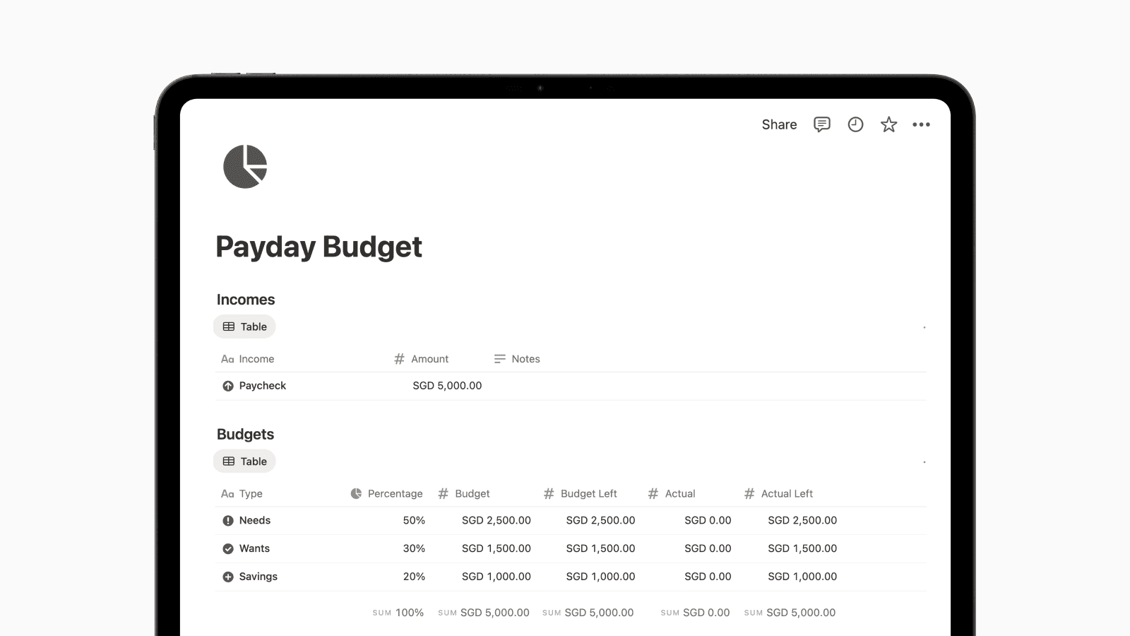Click the Savings Actual Left cell
The width and height of the screenshot is (1130, 636).
coord(802,577)
